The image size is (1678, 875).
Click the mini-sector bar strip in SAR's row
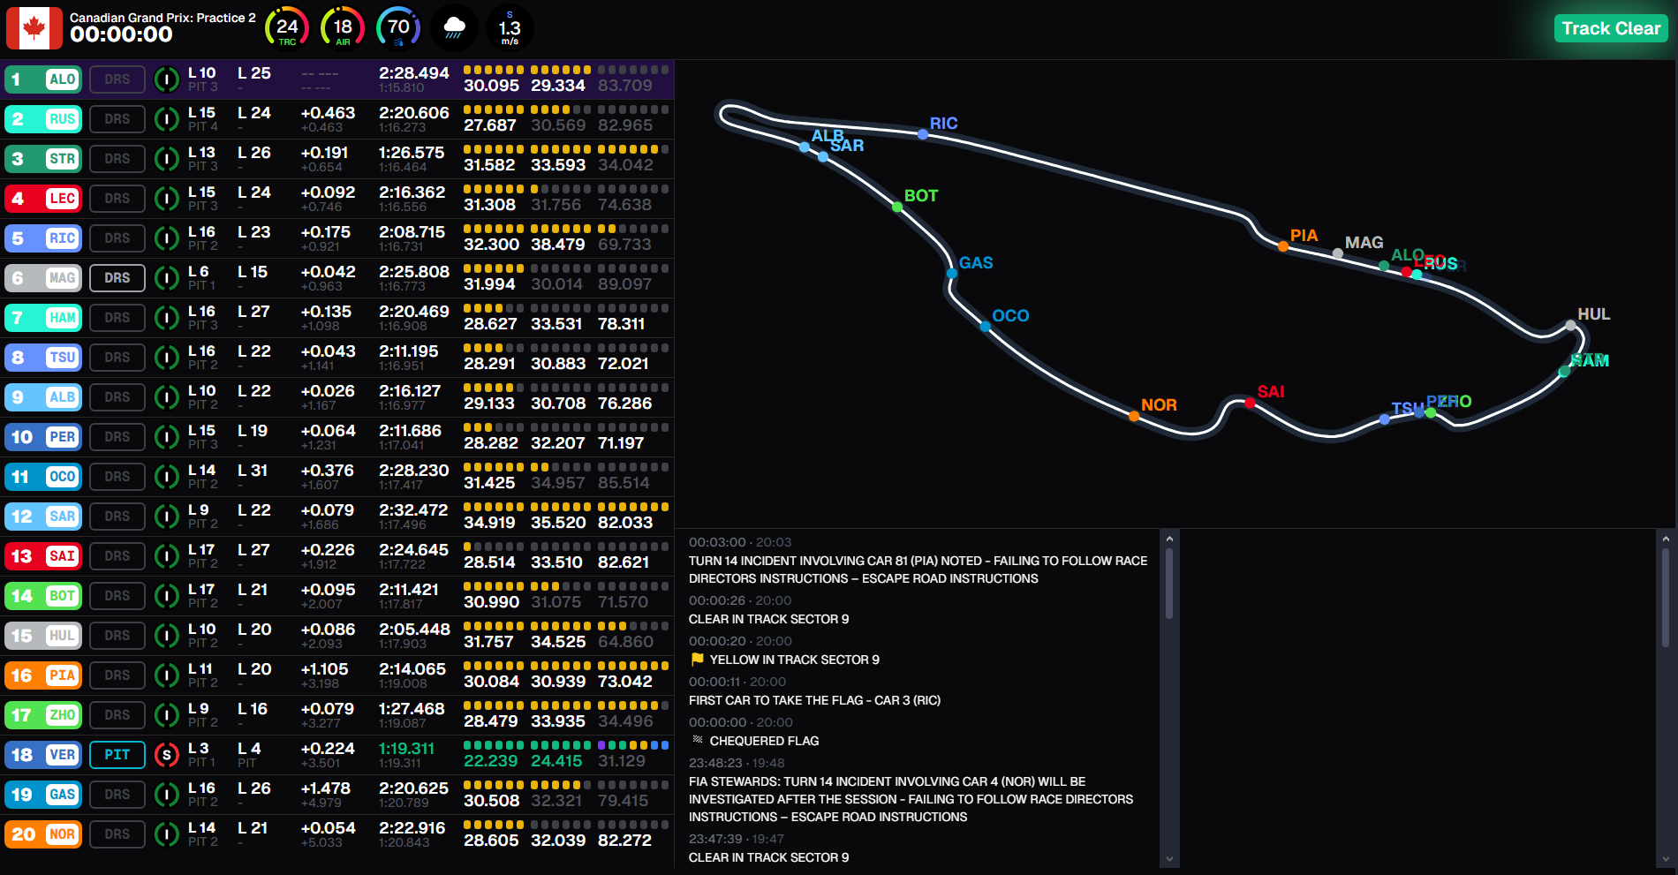(x=566, y=507)
